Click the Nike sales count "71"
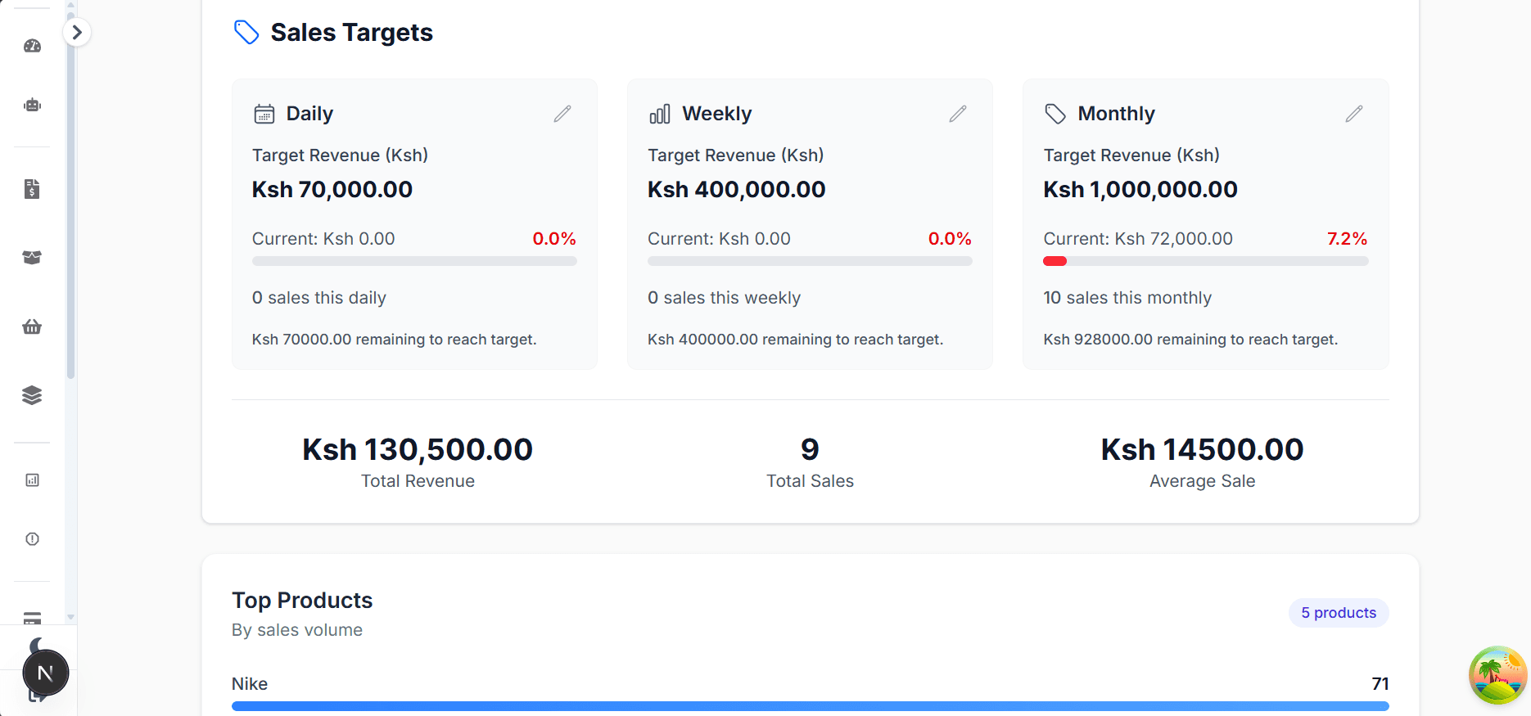This screenshot has height=716, width=1531. 1380,684
